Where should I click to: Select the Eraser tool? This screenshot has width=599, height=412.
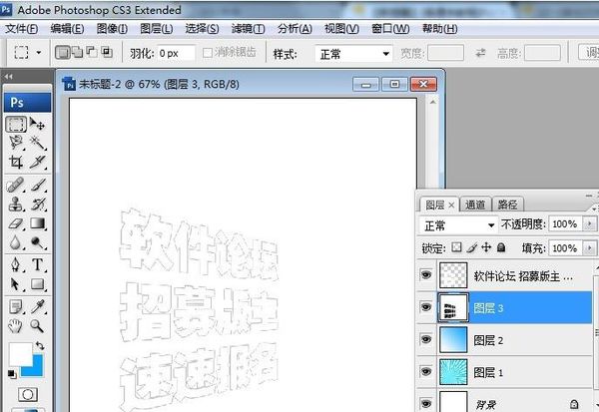click(16, 223)
